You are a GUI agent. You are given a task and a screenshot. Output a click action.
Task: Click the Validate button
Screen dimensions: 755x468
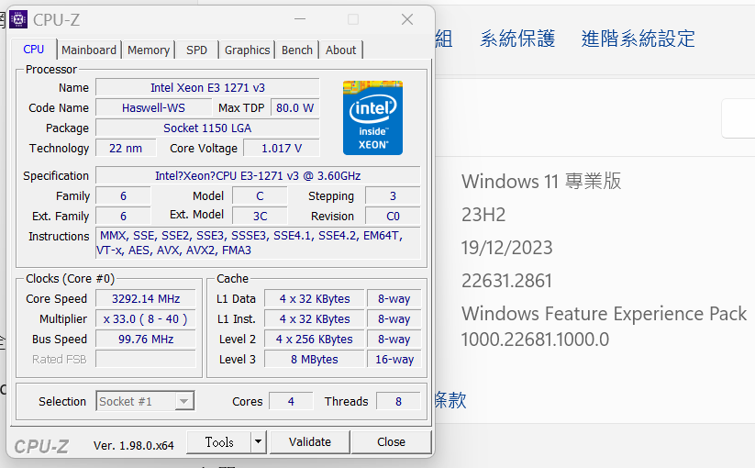pyautogui.click(x=309, y=442)
